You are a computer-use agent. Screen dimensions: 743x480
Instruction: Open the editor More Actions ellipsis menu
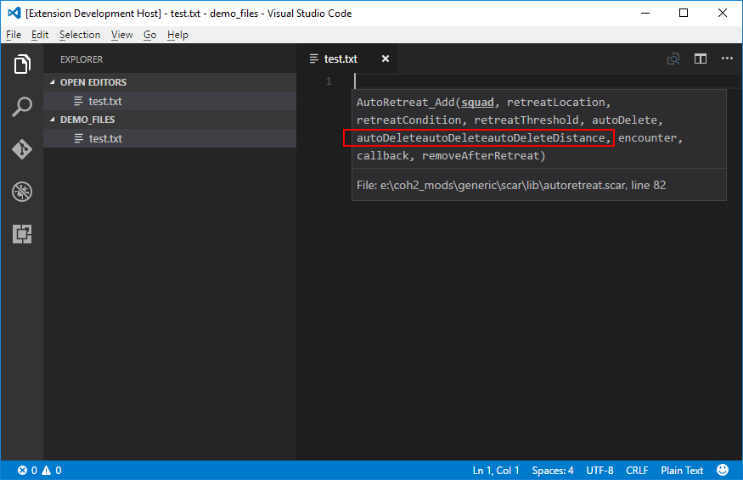727,59
